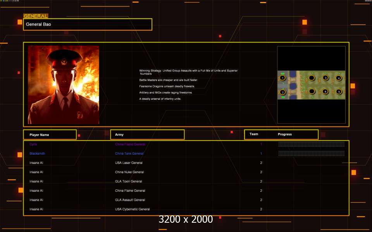Select the Army column header
Image resolution: width=372 pixels, height=232 pixels.
[147, 135]
